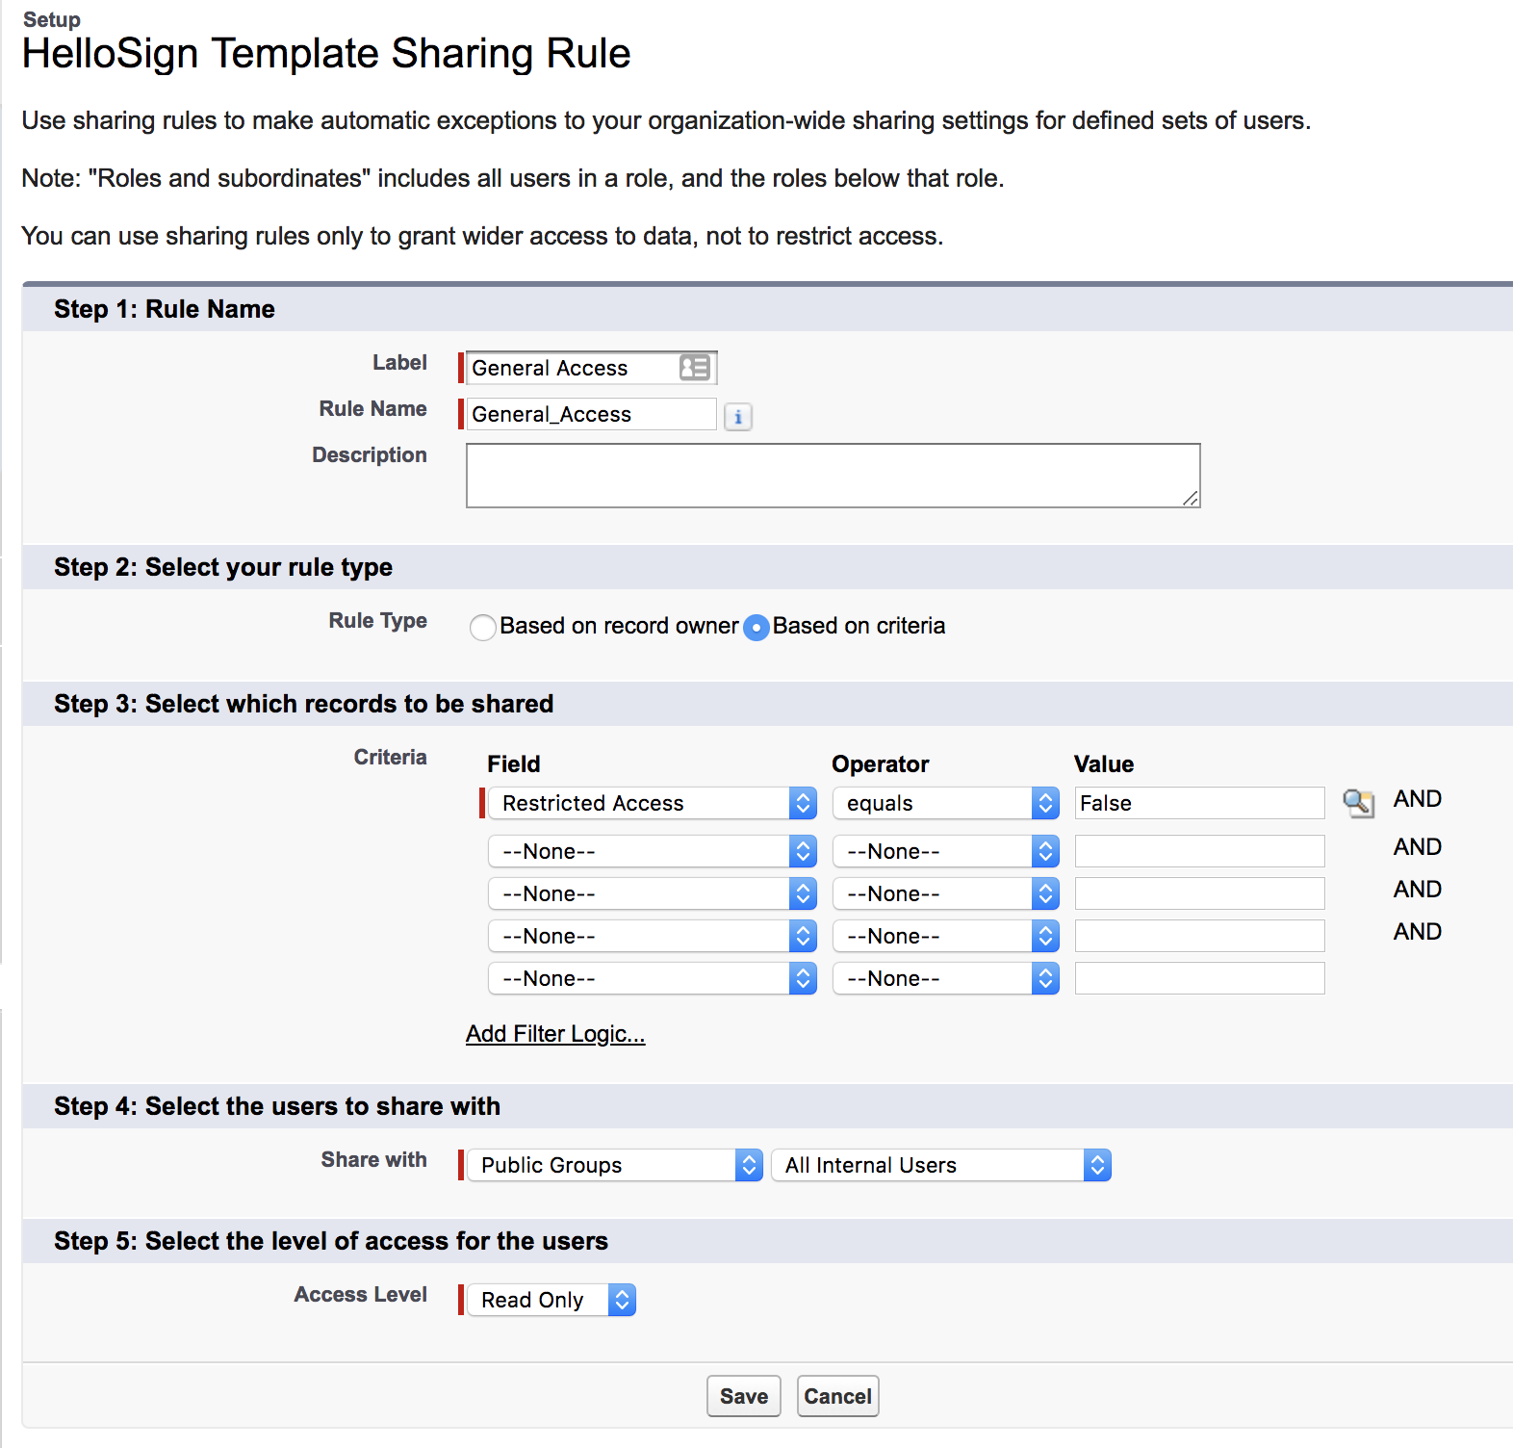Open the Read Only access level dropdown

tap(551, 1300)
